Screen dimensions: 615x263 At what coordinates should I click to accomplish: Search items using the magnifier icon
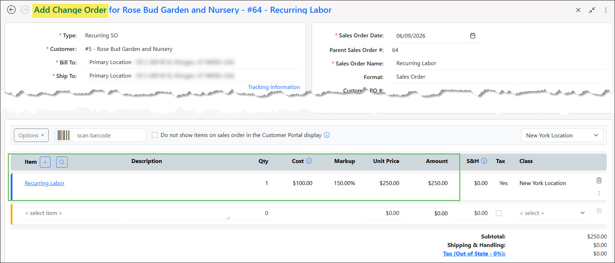[62, 162]
